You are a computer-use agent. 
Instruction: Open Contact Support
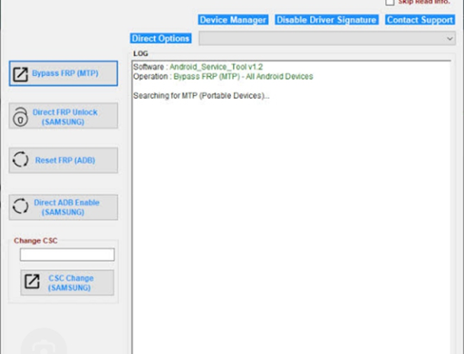[420, 20]
